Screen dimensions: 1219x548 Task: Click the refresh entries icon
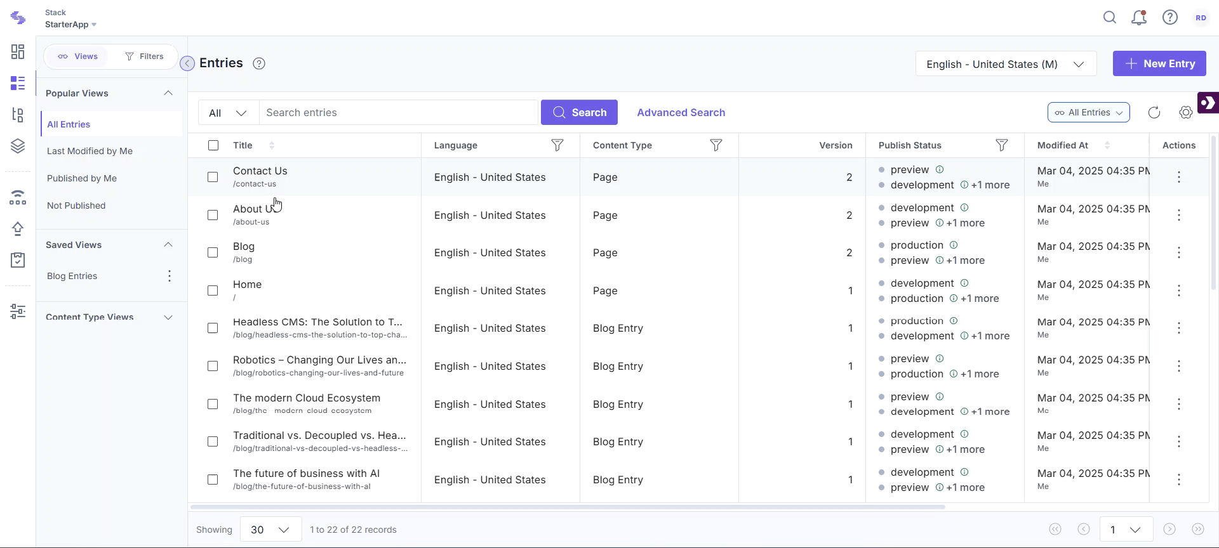(1154, 113)
